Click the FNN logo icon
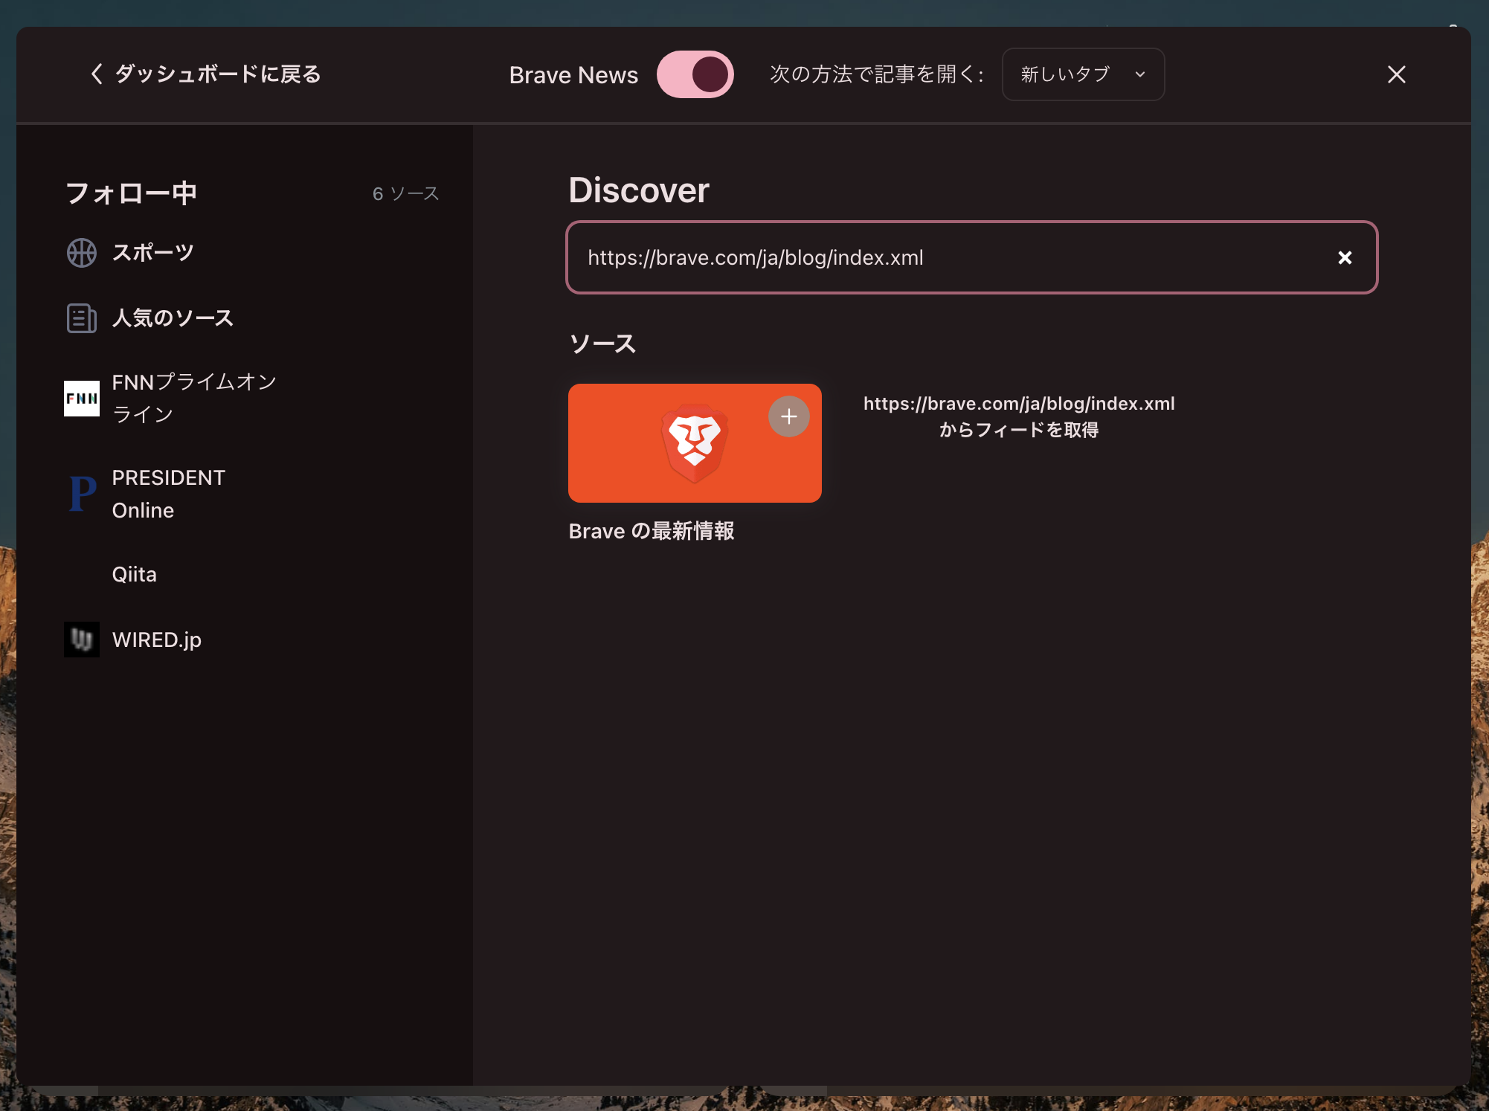Viewport: 1489px width, 1111px height. tap(82, 399)
